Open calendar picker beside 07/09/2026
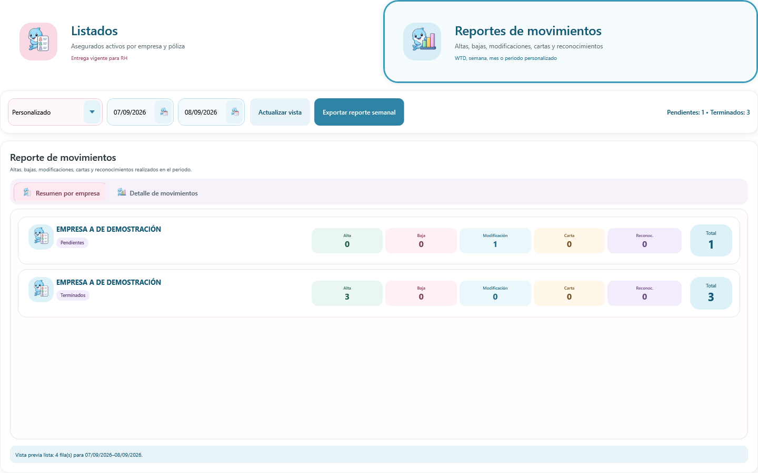Screen dimensions: 758x473 (164, 112)
